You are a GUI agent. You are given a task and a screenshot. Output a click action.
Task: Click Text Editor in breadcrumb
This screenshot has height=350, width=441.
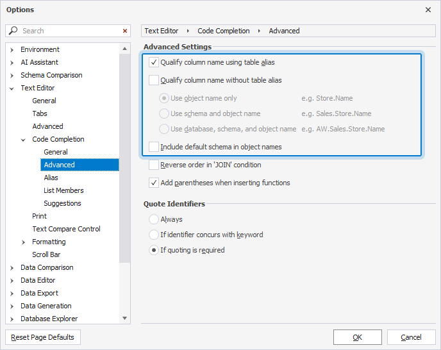pos(162,31)
